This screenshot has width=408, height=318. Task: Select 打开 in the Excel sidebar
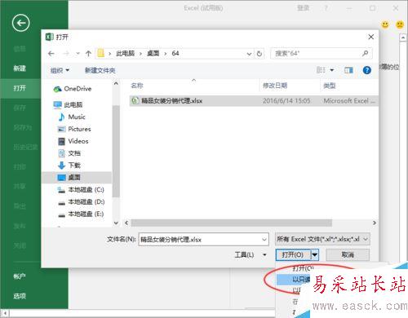20,88
